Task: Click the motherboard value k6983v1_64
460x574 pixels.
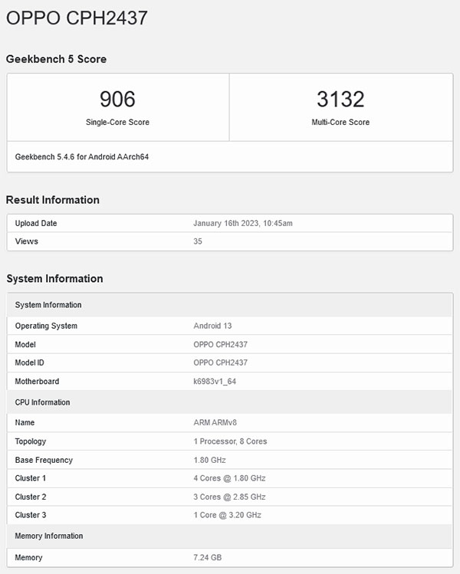Action: pos(215,381)
